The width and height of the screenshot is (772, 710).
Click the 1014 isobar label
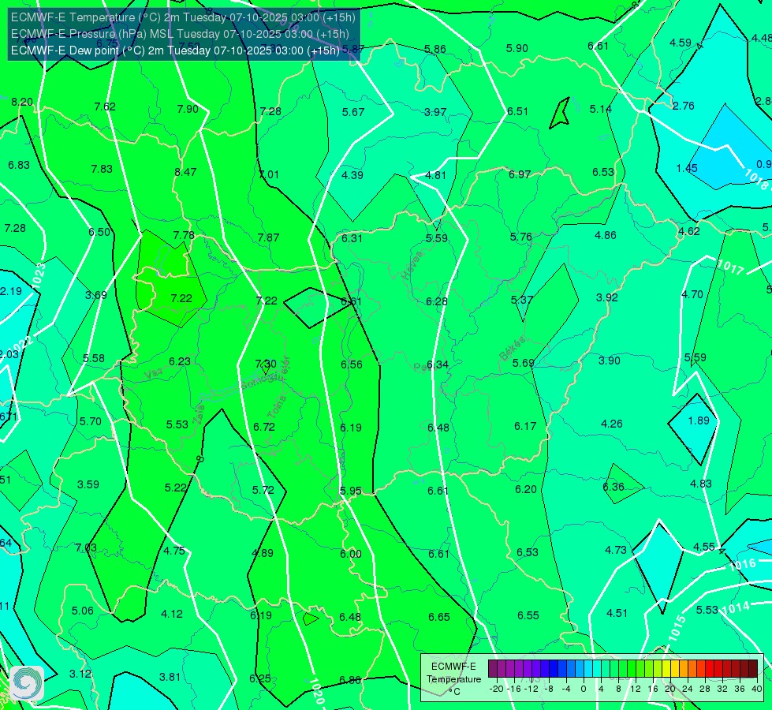coord(736,608)
